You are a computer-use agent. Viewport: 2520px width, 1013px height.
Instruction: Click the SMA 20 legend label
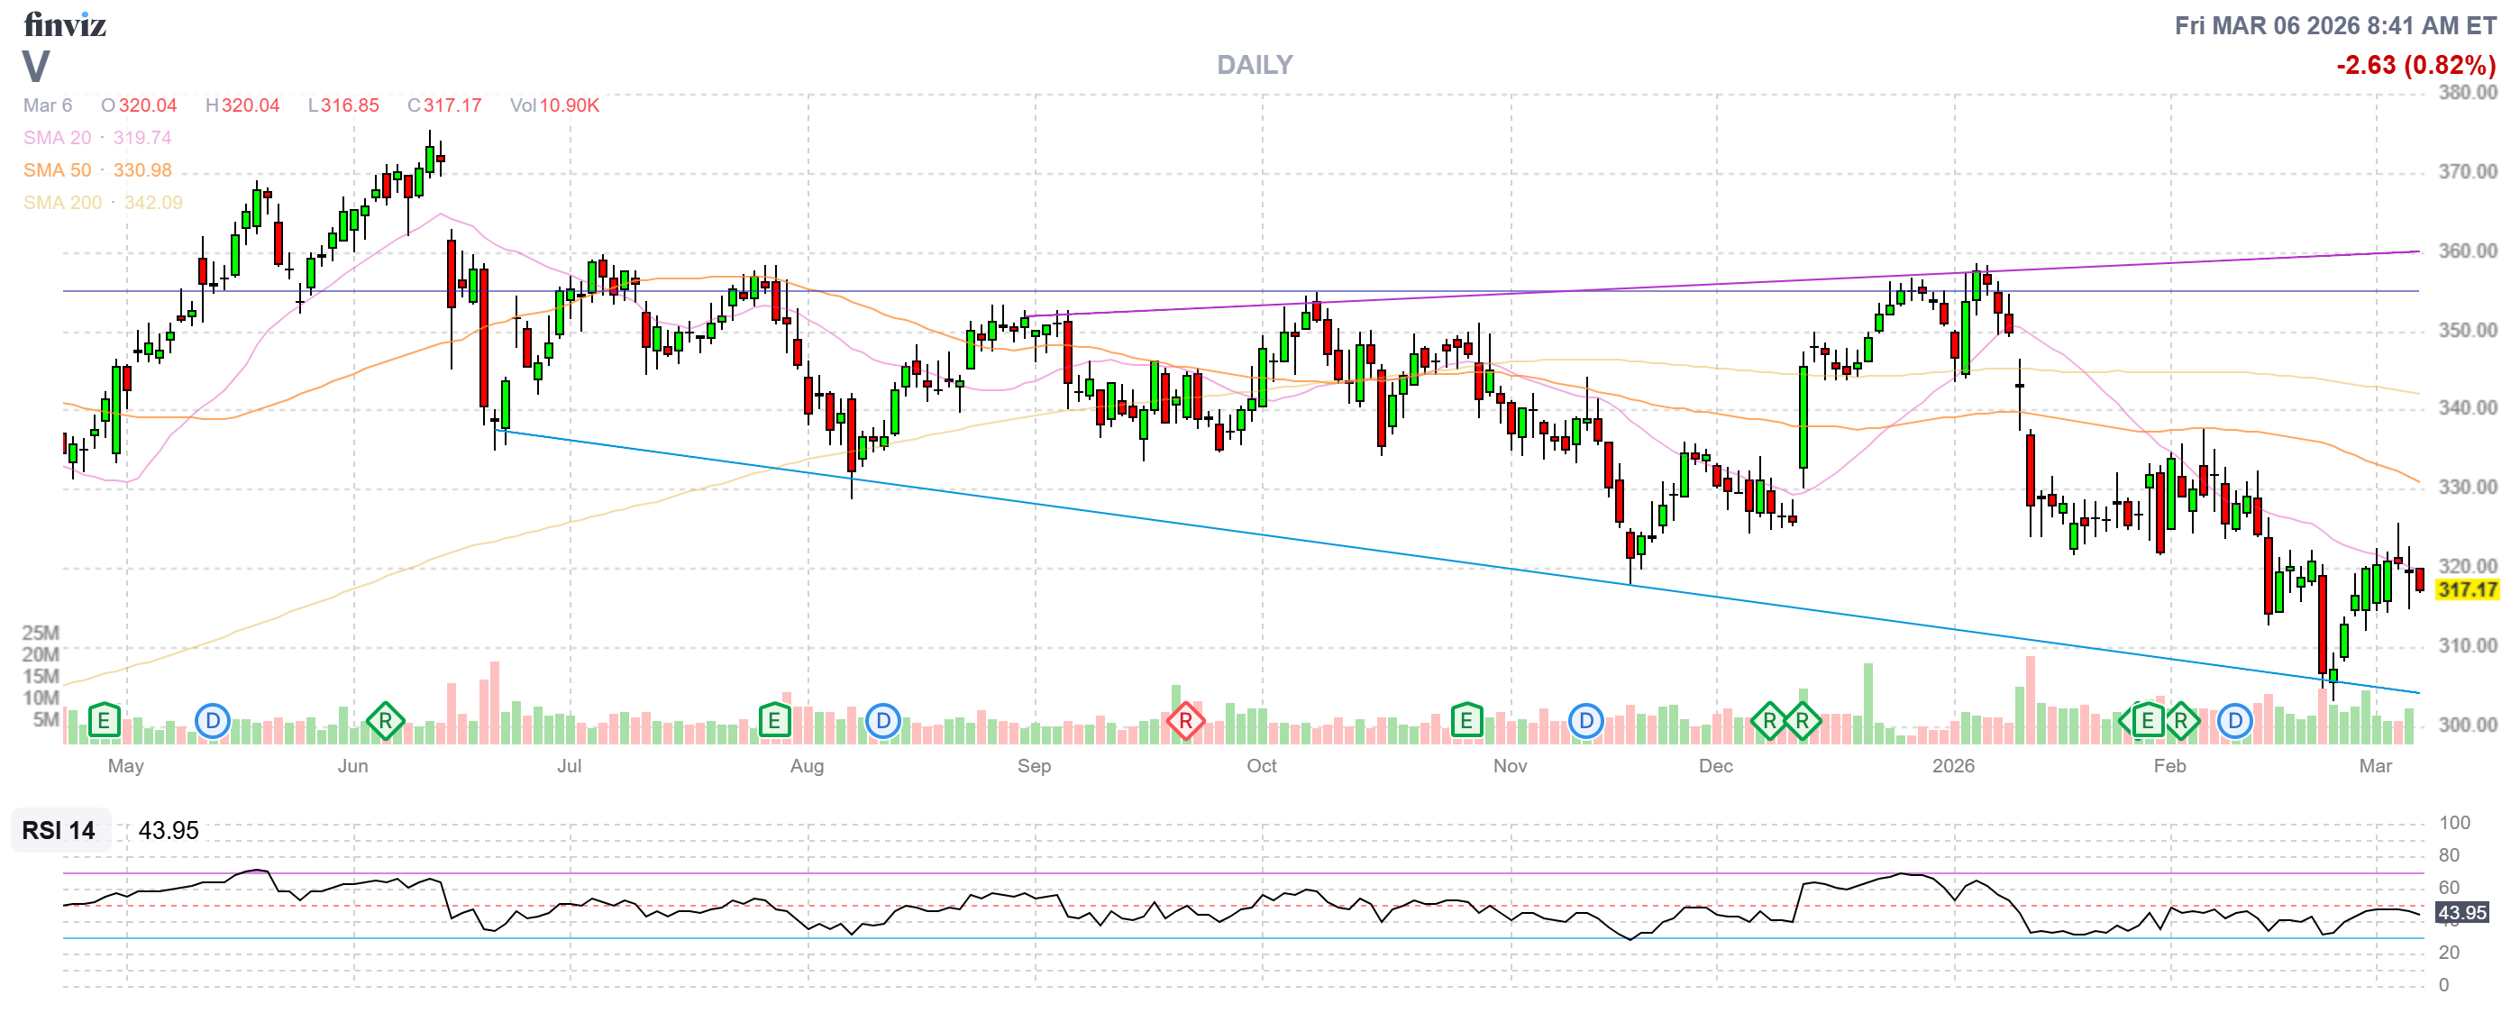[57, 138]
